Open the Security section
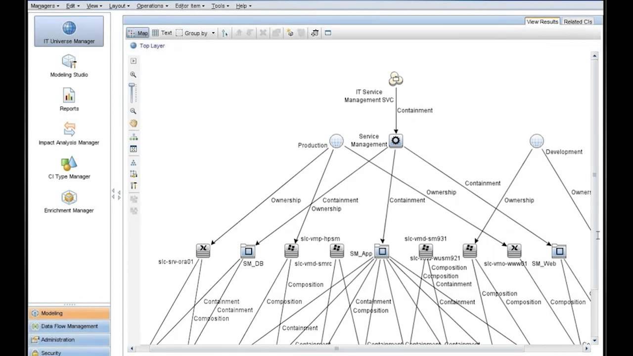Image resolution: width=633 pixels, height=356 pixels. point(69,352)
